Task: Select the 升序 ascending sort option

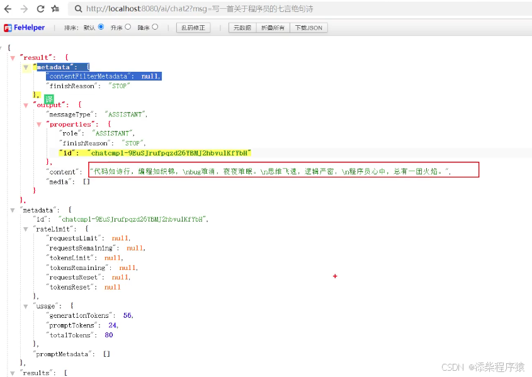Action: (x=128, y=27)
